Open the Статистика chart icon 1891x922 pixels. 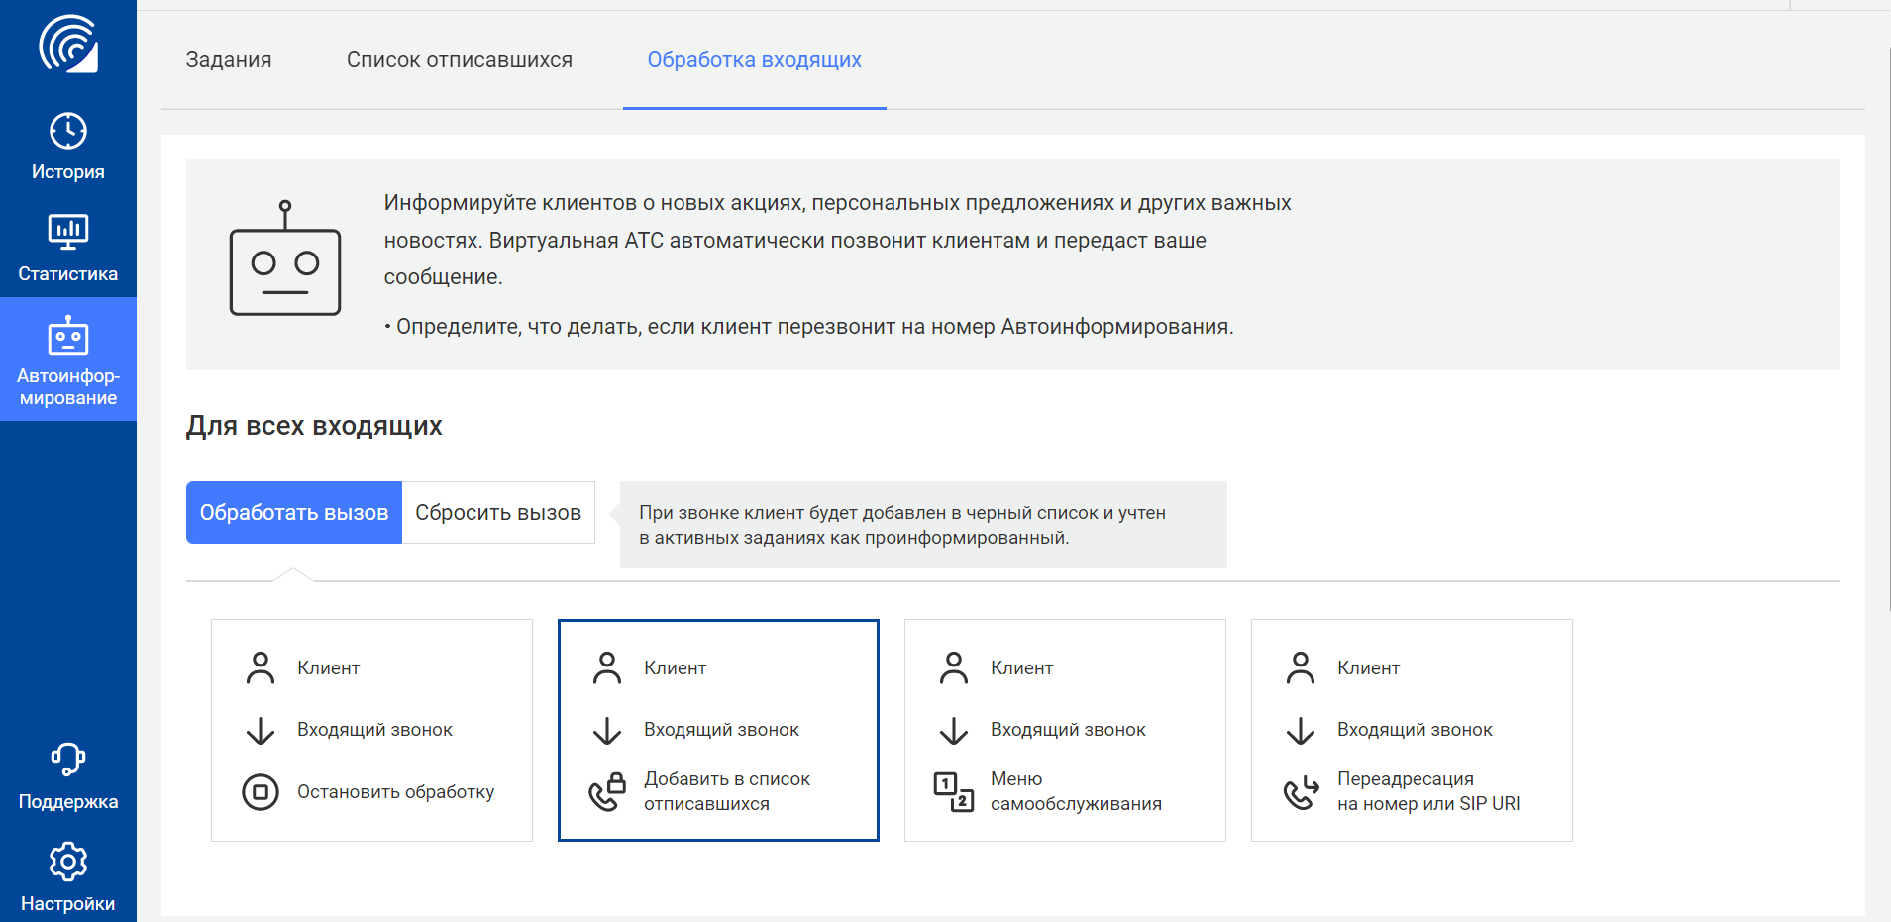(x=68, y=232)
